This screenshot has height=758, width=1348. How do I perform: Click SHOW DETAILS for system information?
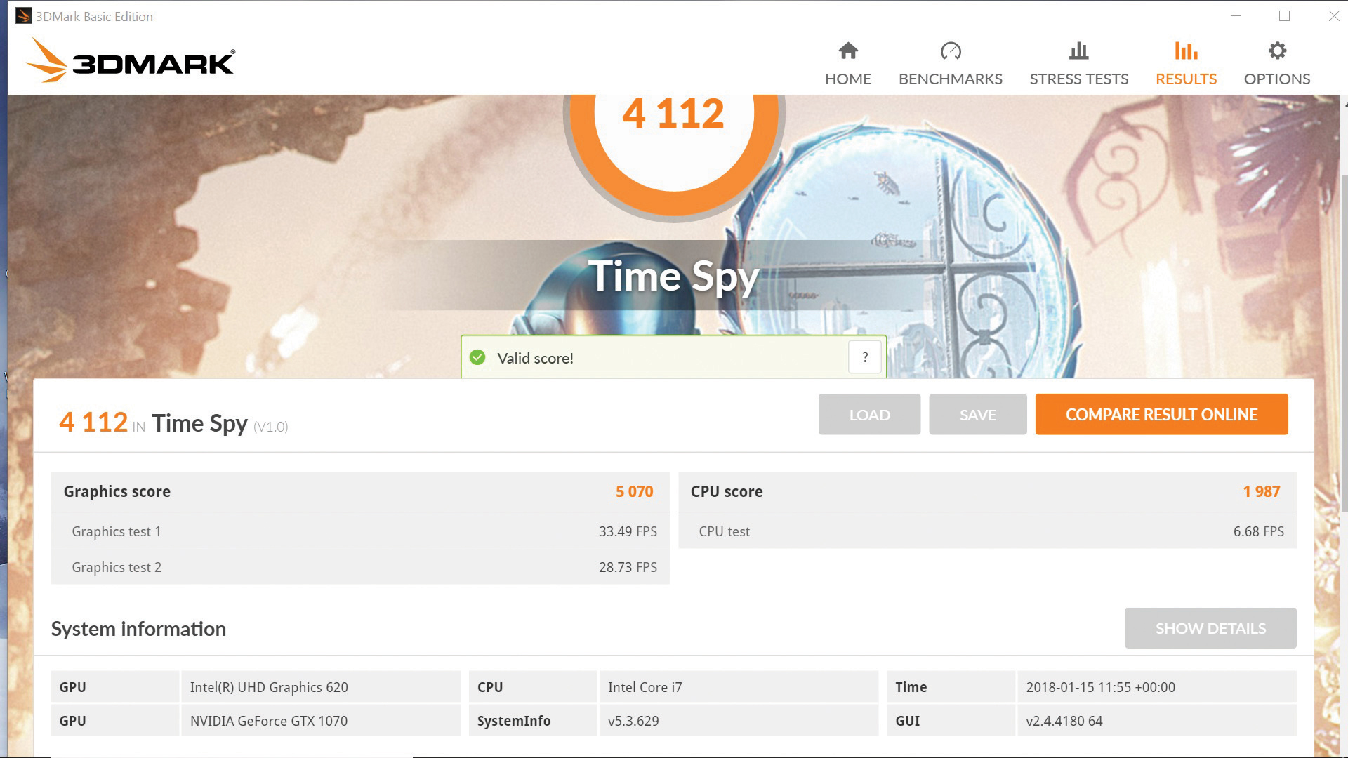pos(1210,628)
